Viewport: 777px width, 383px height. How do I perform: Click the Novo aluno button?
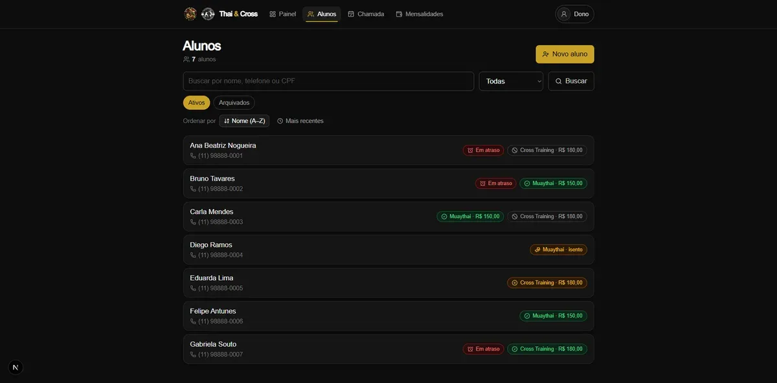pyautogui.click(x=565, y=54)
